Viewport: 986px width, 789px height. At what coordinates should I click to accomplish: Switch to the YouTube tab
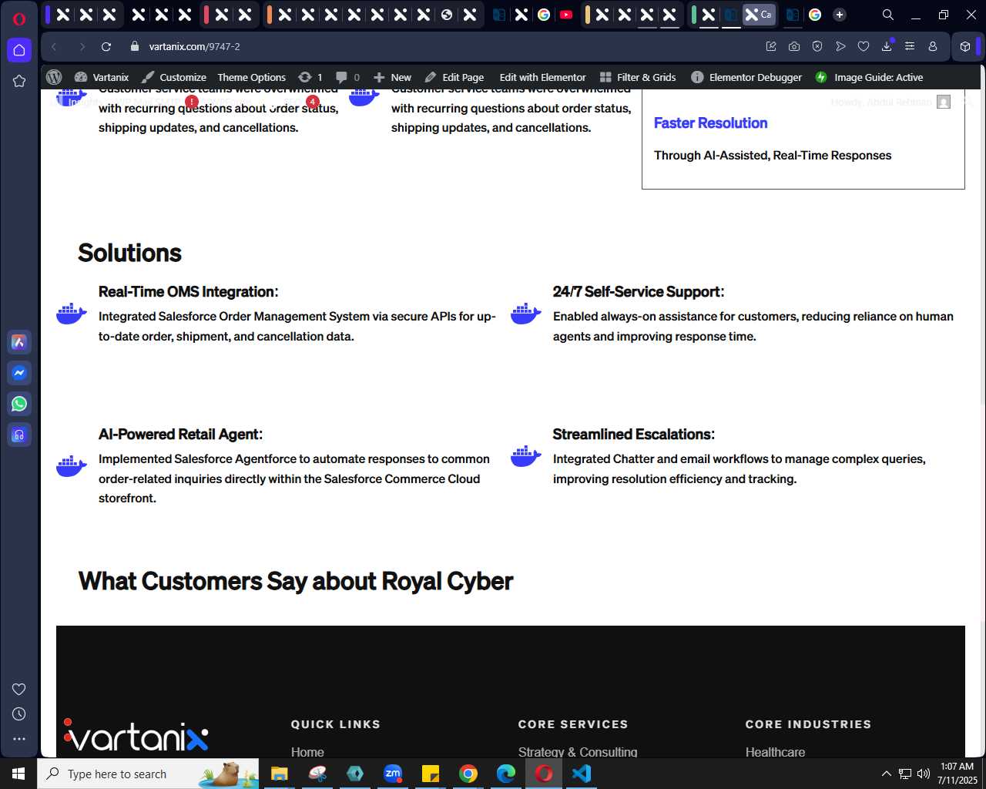click(x=566, y=15)
